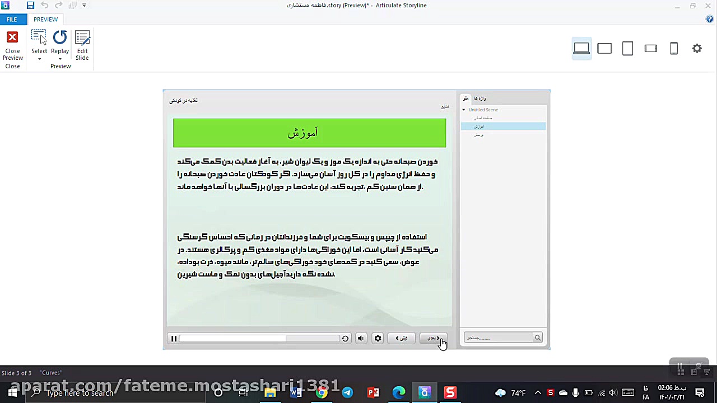
Task: Click the جستجو search field
Action: point(499,338)
